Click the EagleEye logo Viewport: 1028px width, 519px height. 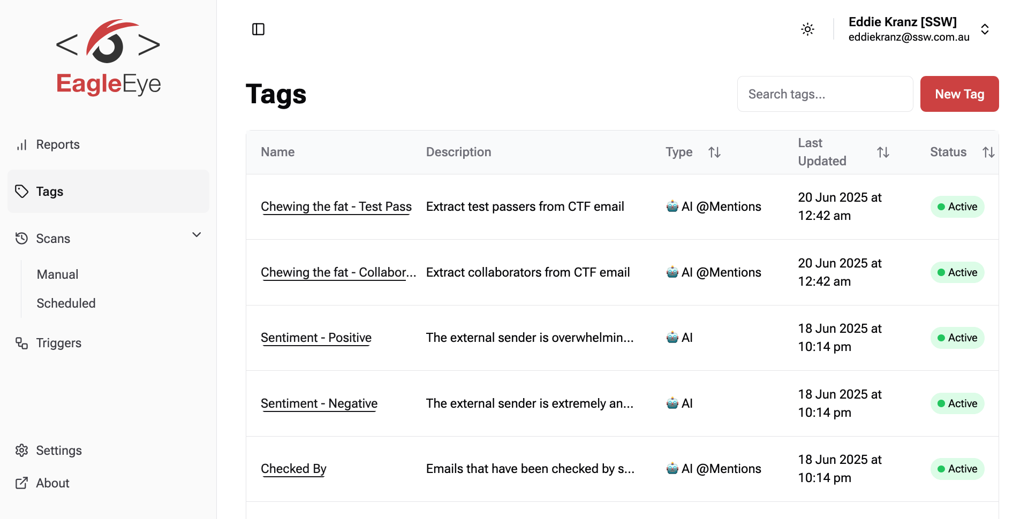pyautogui.click(x=108, y=57)
